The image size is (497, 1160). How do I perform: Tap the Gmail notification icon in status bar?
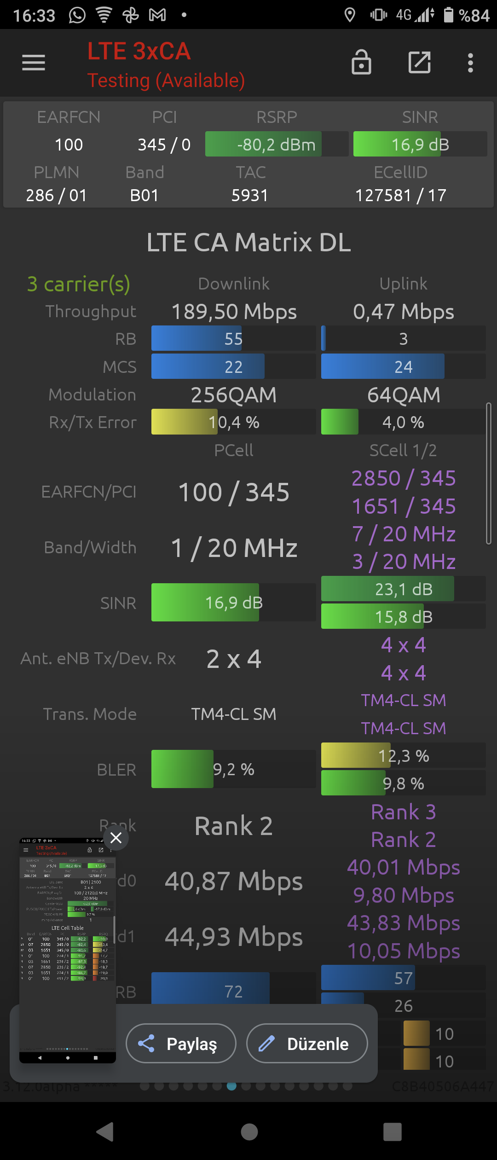(157, 15)
